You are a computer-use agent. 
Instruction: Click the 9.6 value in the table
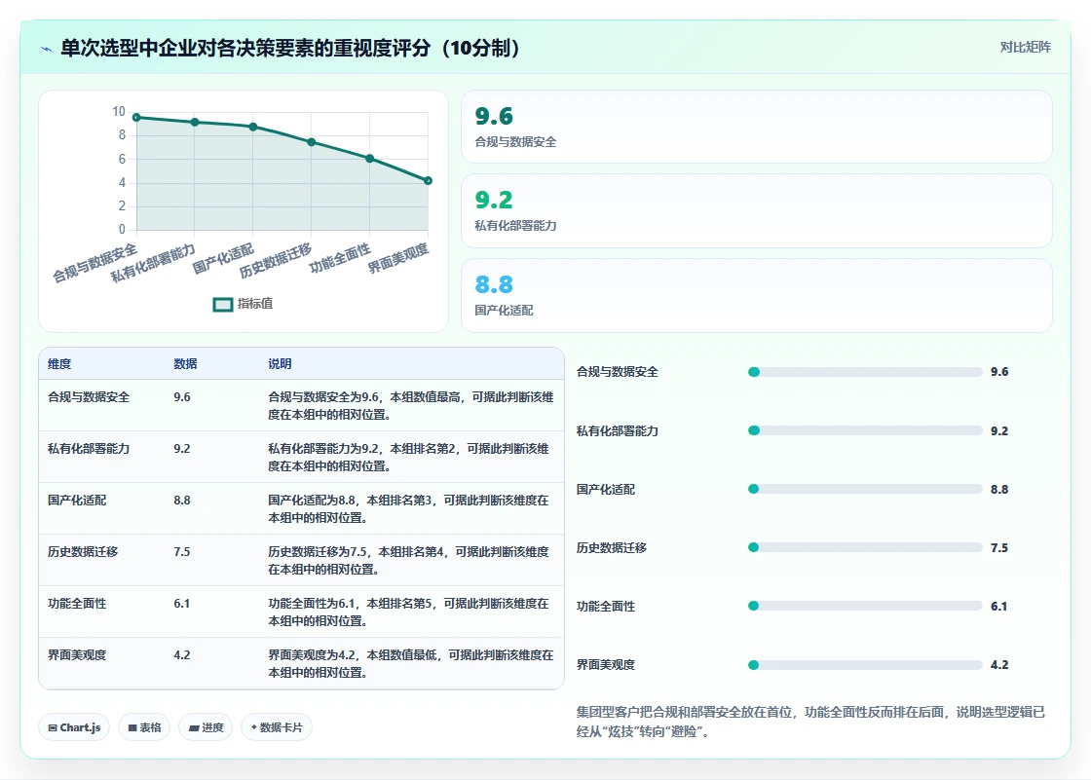[181, 397]
